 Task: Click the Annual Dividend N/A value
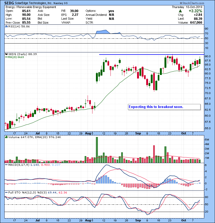[x=112, y=15]
